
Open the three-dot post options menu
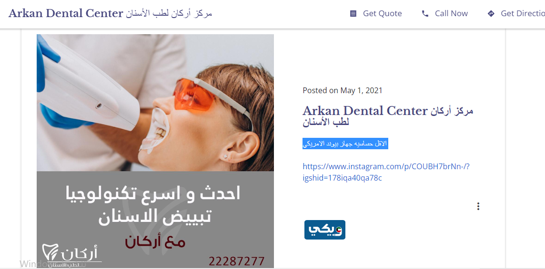click(x=478, y=206)
